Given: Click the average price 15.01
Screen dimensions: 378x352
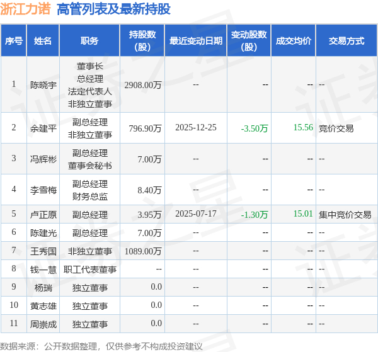Looking at the screenshot, I should point(303,213).
